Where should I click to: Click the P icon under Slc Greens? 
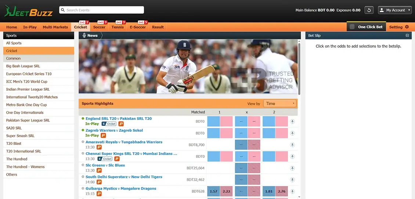pos(99,170)
